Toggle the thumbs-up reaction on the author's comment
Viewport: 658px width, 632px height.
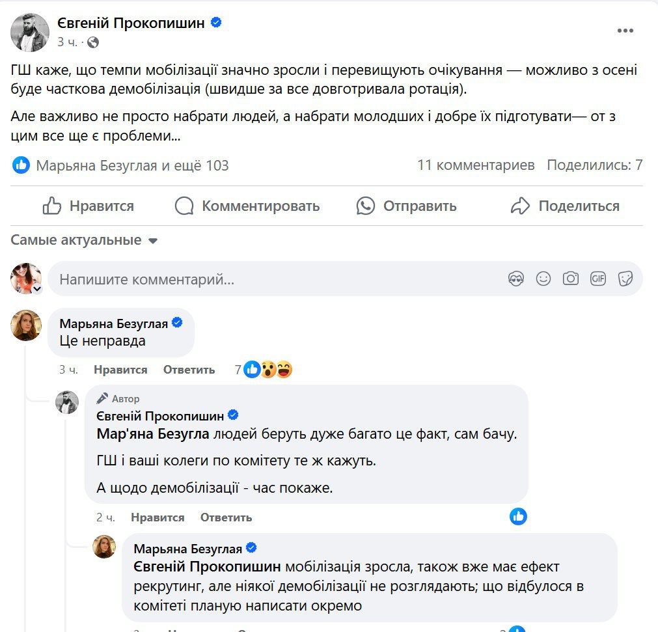[x=519, y=517]
